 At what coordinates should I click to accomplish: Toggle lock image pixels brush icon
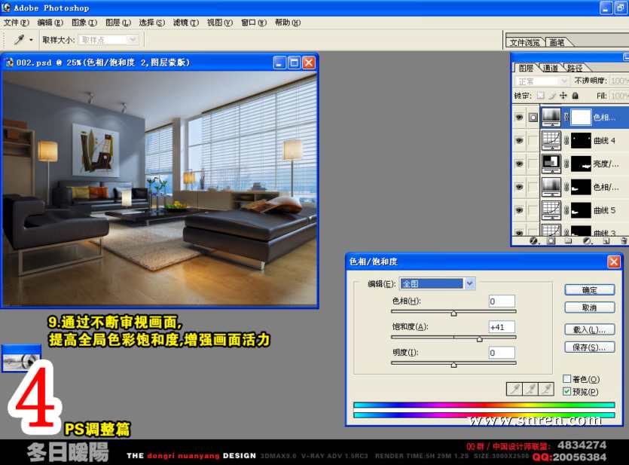pyautogui.click(x=552, y=96)
